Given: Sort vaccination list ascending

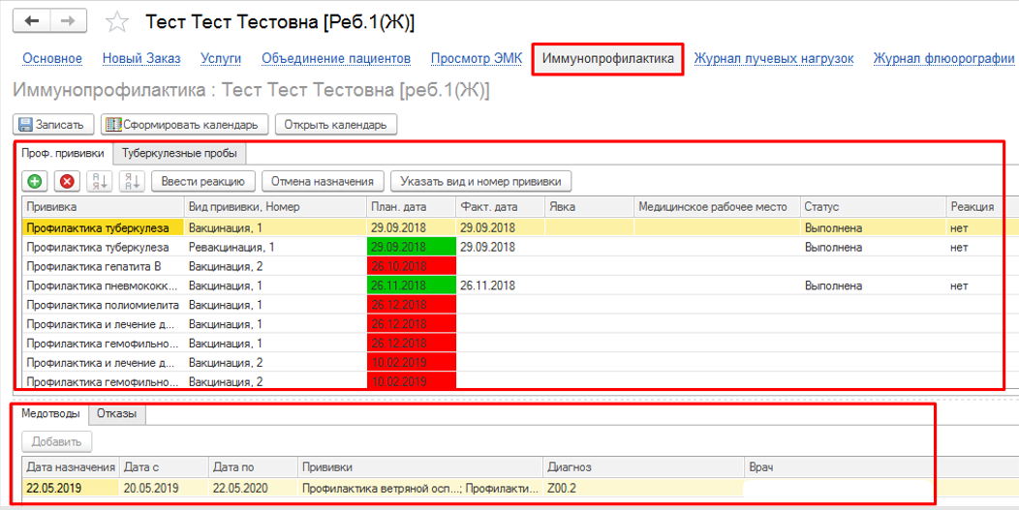Looking at the screenshot, I should point(100,181).
